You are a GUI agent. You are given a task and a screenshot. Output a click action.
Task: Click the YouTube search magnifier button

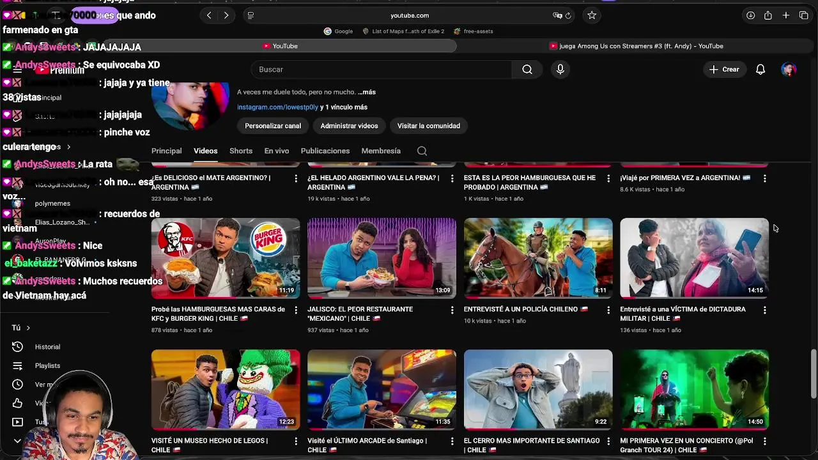click(527, 69)
